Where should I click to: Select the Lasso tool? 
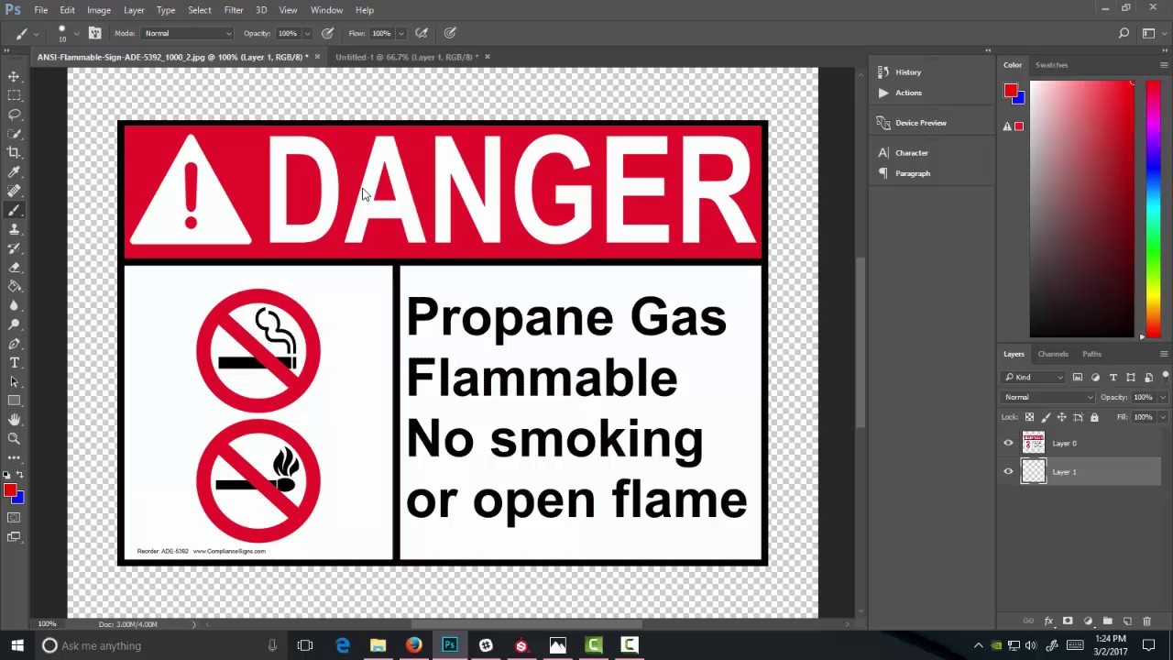[x=14, y=114]
